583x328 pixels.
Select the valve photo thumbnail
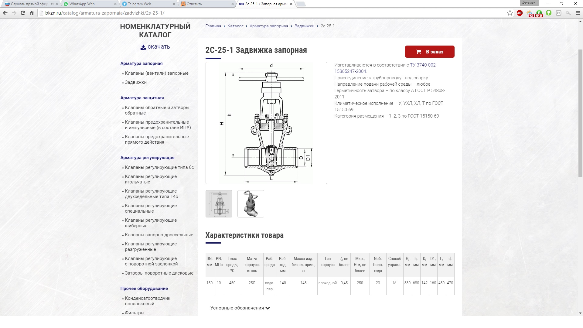251,204
